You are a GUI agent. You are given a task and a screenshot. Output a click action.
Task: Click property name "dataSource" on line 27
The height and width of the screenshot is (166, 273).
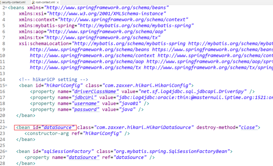pos(83,158)
